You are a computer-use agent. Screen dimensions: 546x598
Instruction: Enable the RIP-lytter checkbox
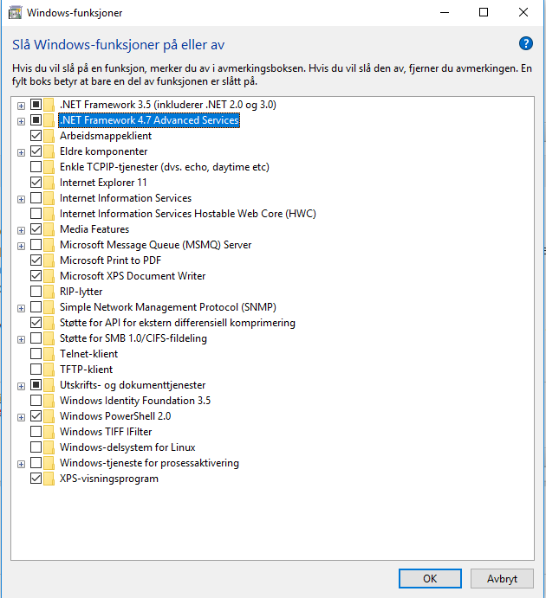tap(36, 292)
